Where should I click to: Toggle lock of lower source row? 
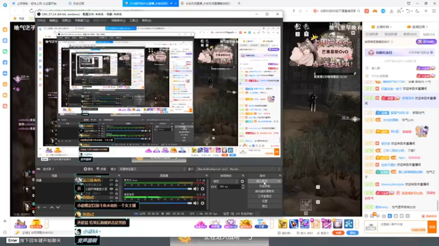click(x=116, y=197)
